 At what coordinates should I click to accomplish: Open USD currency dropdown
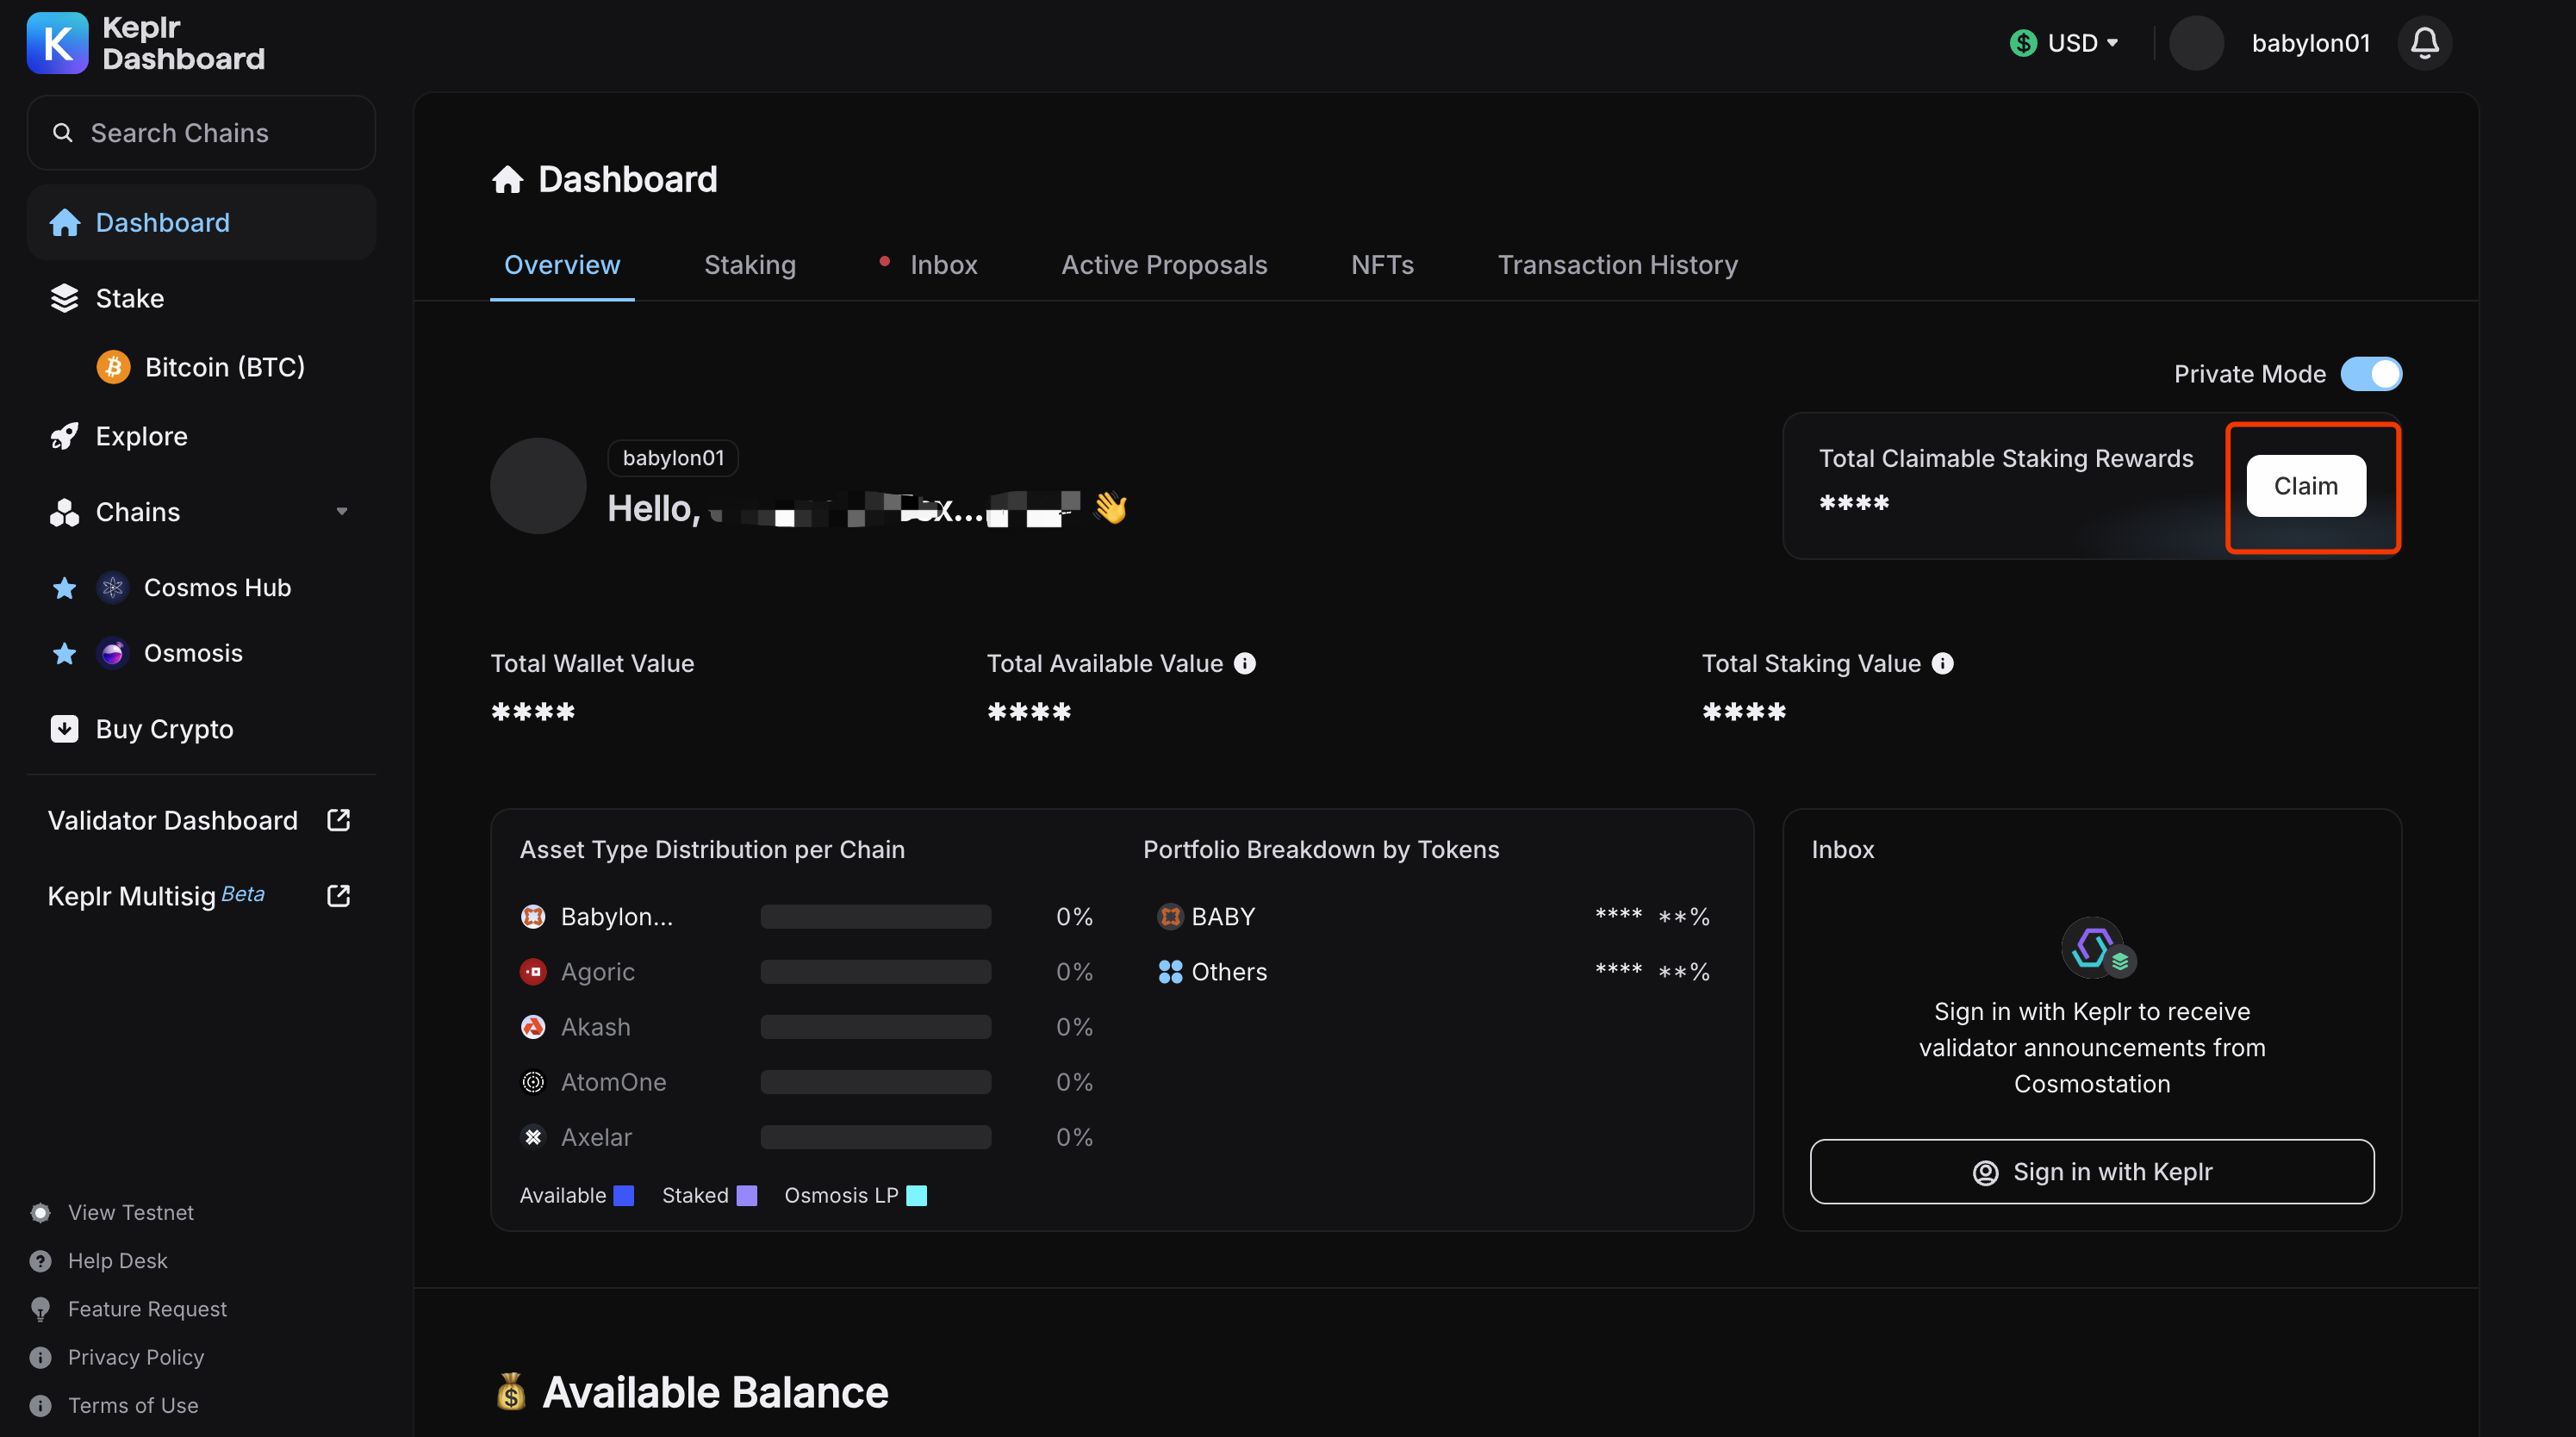tap(2066, 43)
